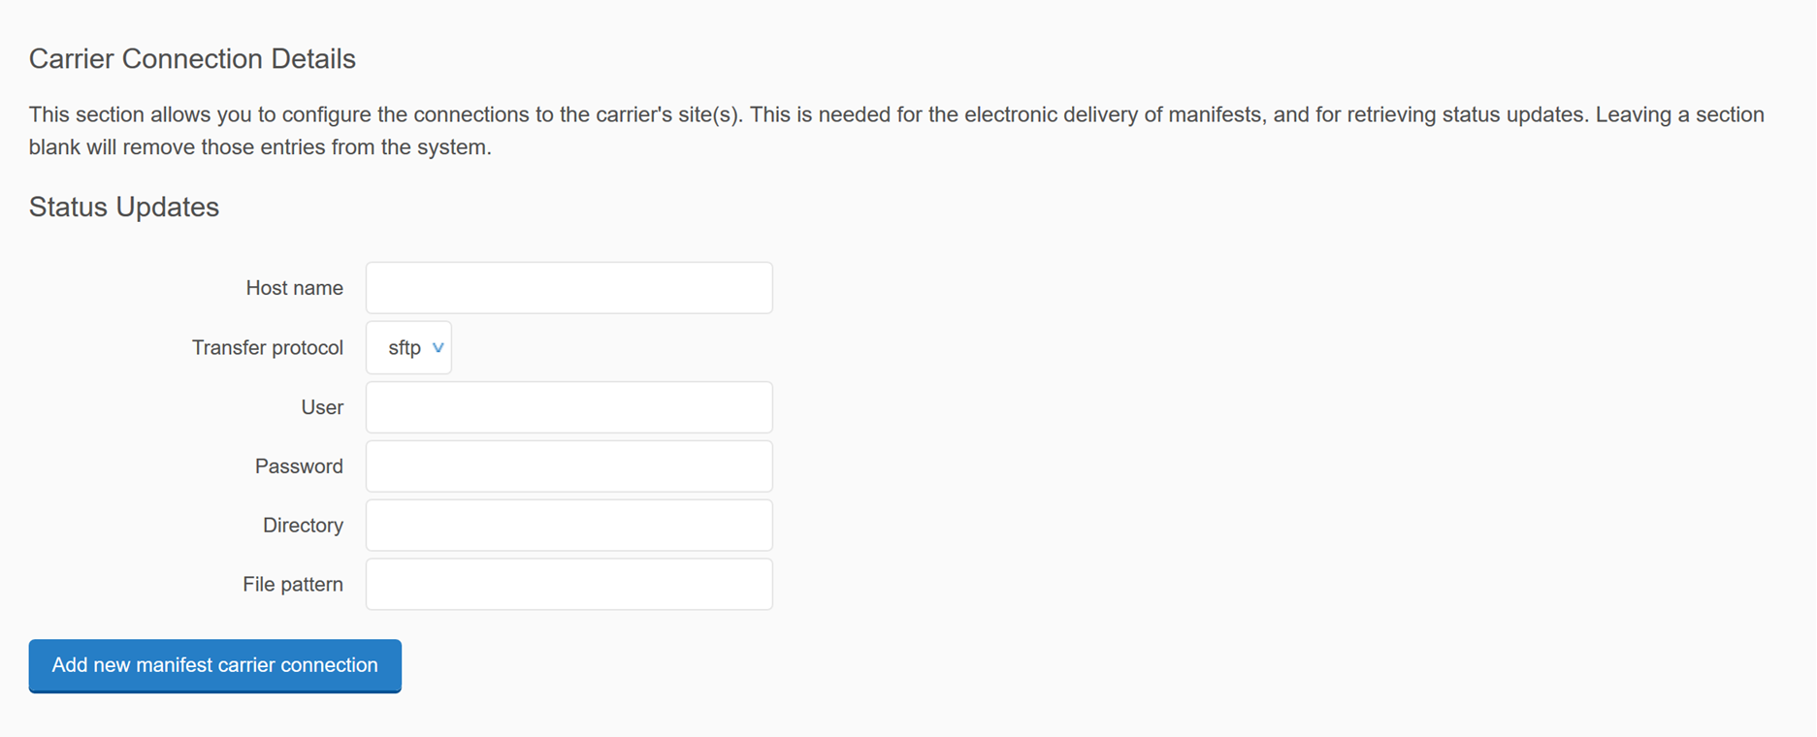This screenshot has width=1817, height=737.
Task: Focus the User text field
Action: pos(568,407)
